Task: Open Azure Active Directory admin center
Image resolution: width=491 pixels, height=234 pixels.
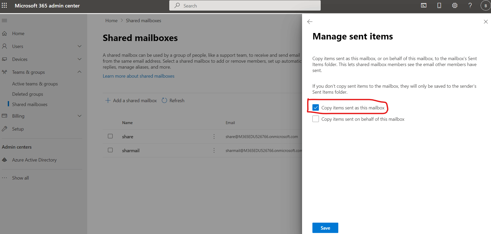Action: 34,160
